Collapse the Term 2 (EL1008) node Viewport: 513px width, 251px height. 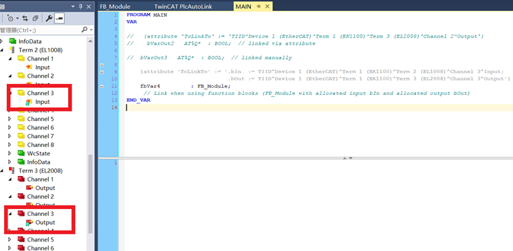pyautogui.click(x=2, y=50)
